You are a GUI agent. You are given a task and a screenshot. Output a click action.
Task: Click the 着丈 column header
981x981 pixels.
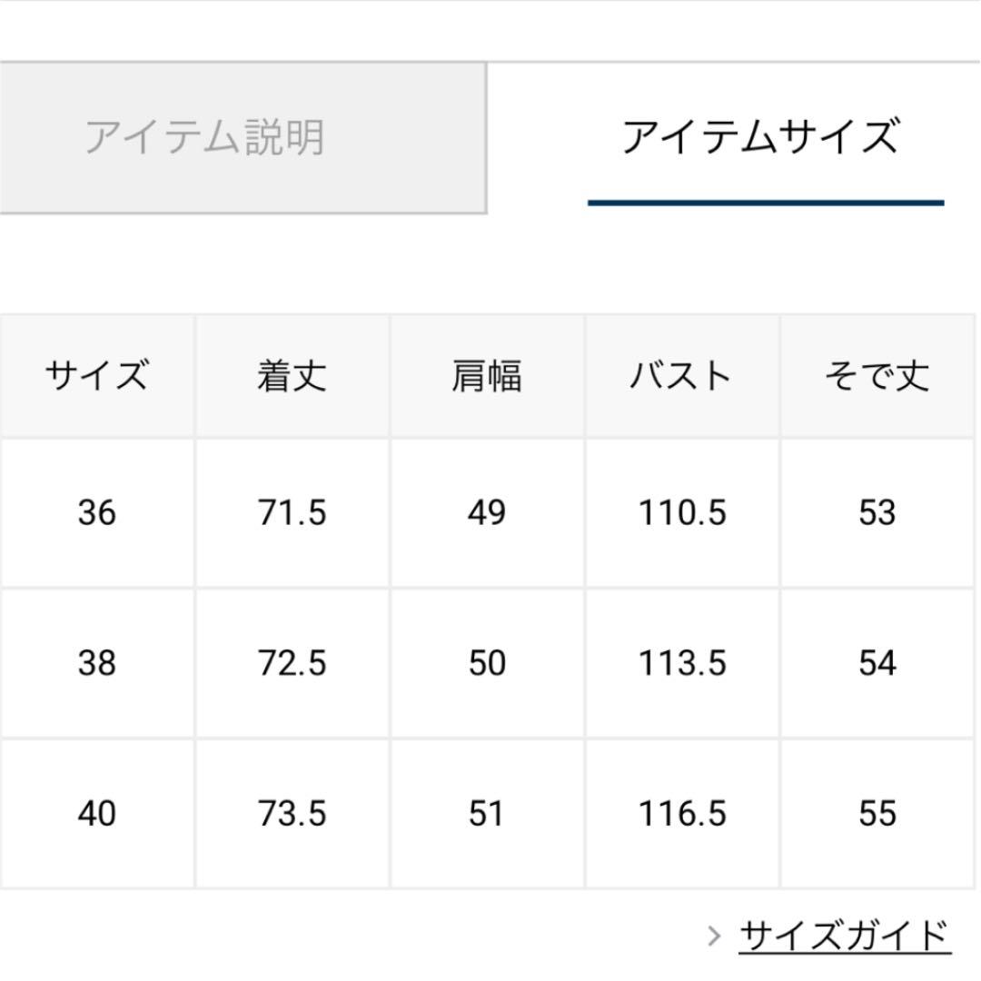tap(292, 375)
